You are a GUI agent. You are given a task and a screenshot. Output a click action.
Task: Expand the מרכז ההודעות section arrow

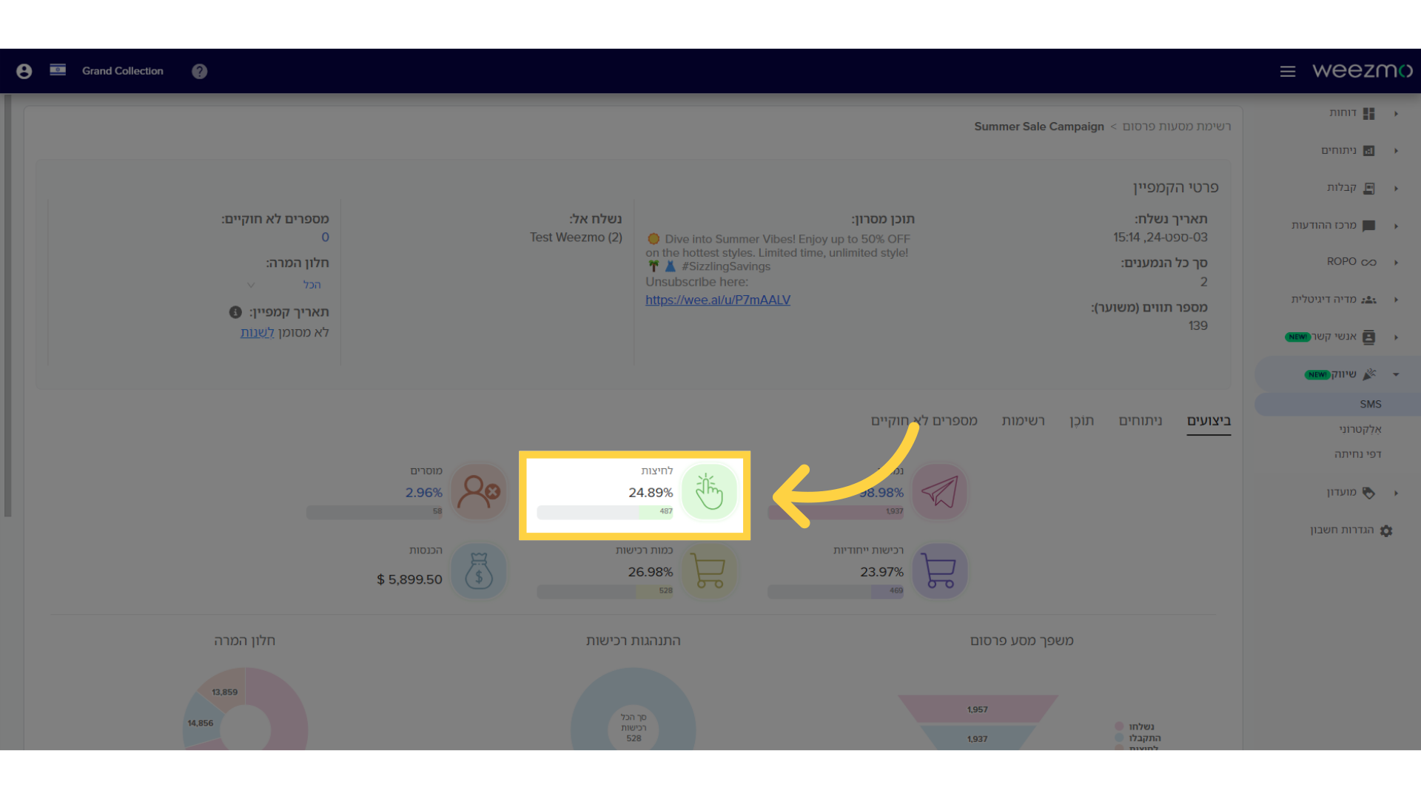click(x=1396, y=226)
